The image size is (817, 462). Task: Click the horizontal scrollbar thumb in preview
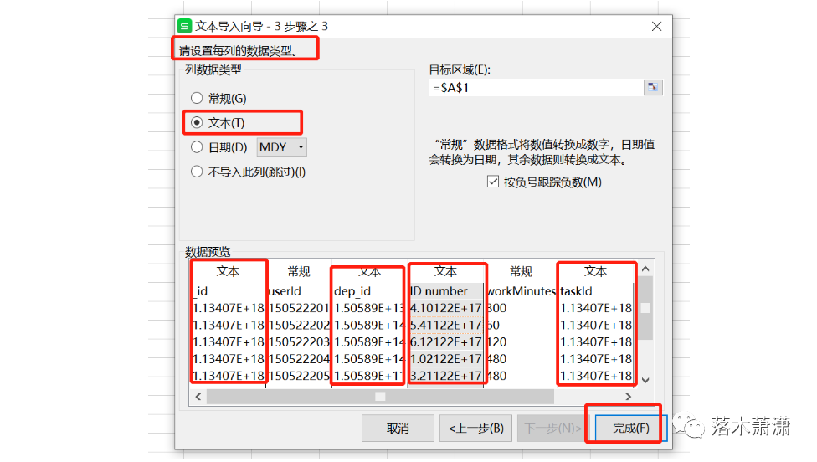tap(380, 397)
